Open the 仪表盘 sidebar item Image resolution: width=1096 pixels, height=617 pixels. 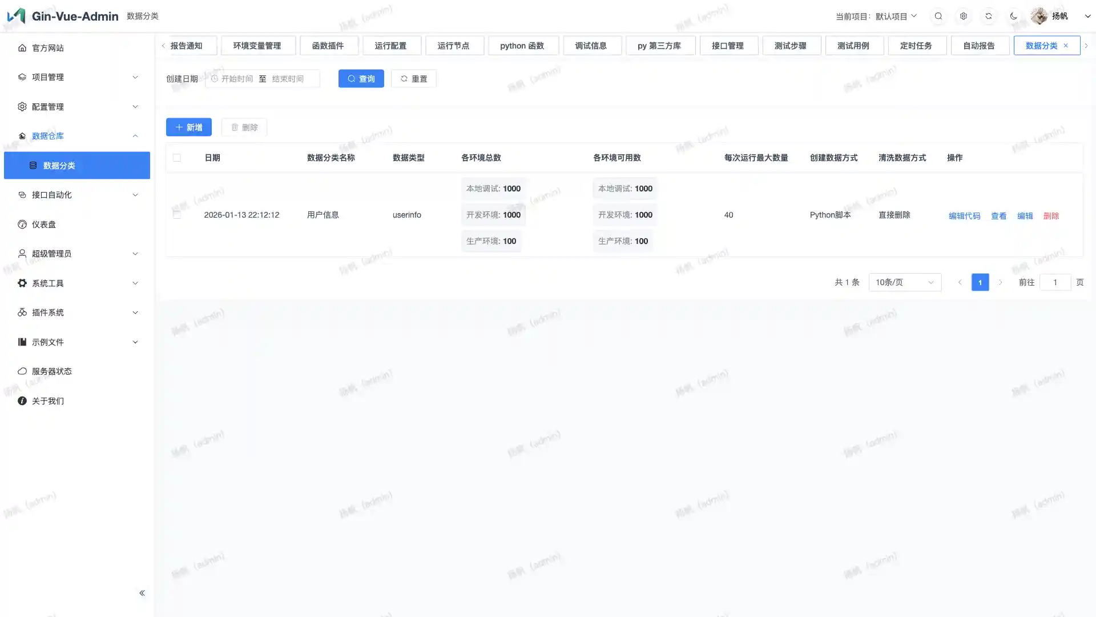tap(44, 225)
